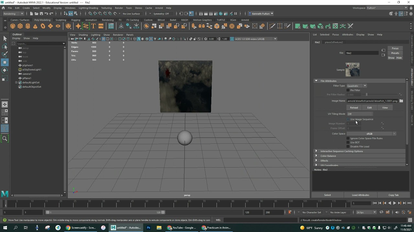Select the Scale tool in the toolbox
414x232 pixels.
pyautogui.click(x=5, y=78)
